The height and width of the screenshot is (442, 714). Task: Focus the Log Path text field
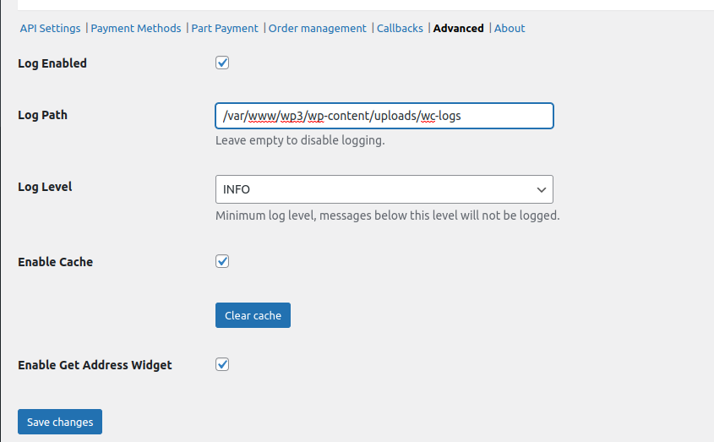tap(384, 116)
